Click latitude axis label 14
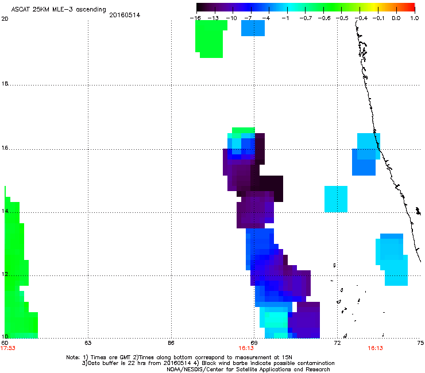The width and height of the screenshot is (425, 373). [x=5, y=211]
